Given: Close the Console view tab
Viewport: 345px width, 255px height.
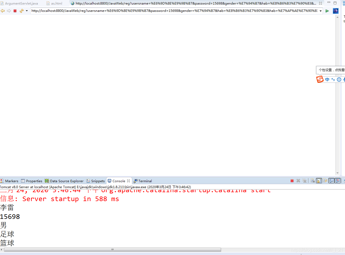Looking at the screenshot, I should click(x=128, y=181).
